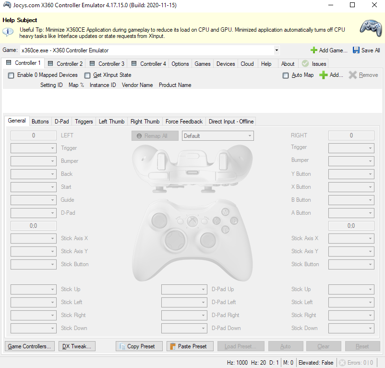The height and width of the screenshot is (368, 385).
Task: Enable the Auto Map checkbox
Action: pos(286,75)
